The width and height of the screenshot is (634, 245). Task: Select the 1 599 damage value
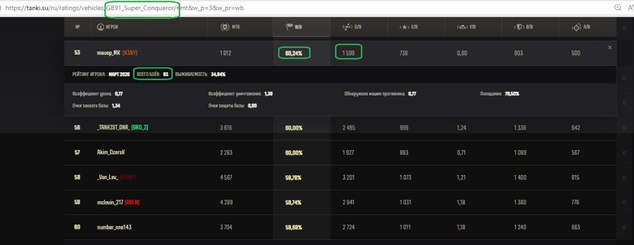(349, 53)
